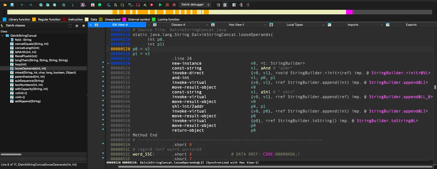
Task: Open the dropdown beside the purple A icon
Action: [86, 5]
